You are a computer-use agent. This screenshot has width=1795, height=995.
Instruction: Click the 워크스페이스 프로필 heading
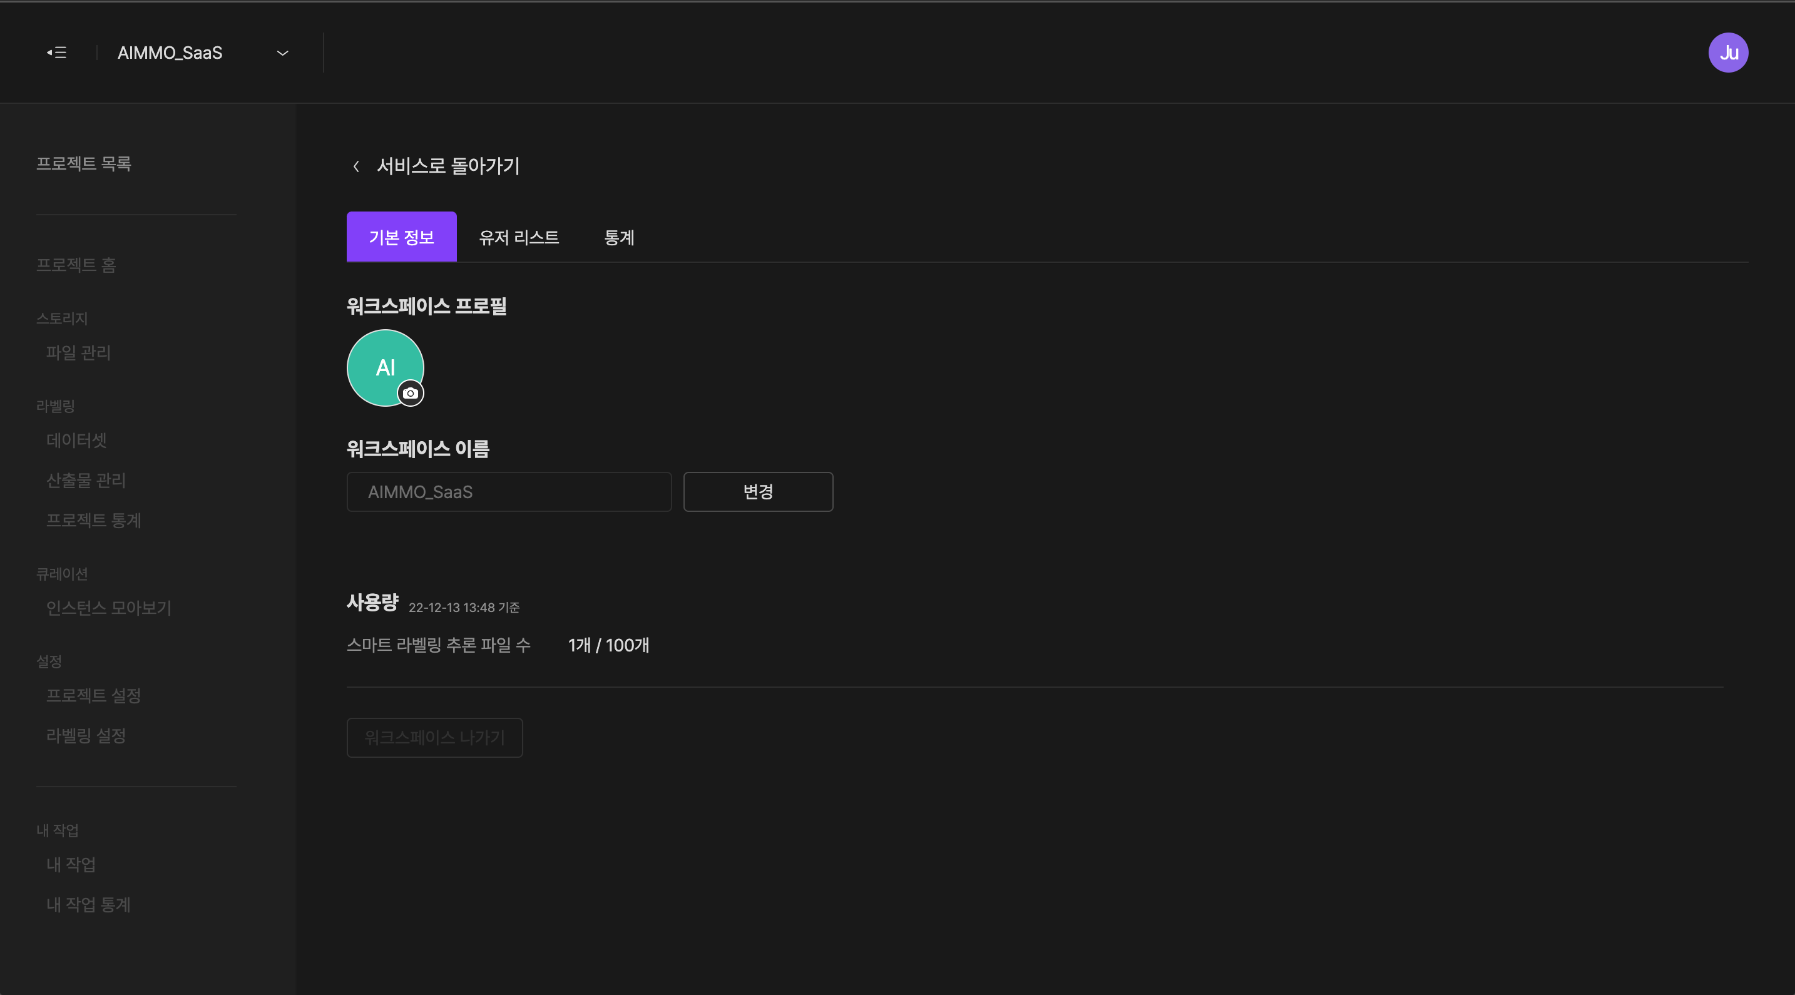coord(426,306)
